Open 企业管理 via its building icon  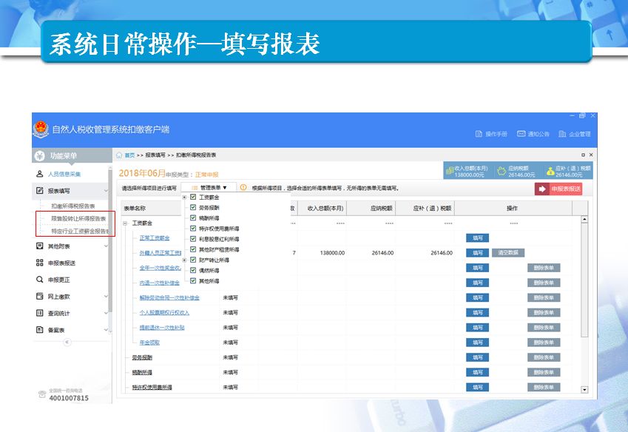pyautogui.click(x=562, y=134)
